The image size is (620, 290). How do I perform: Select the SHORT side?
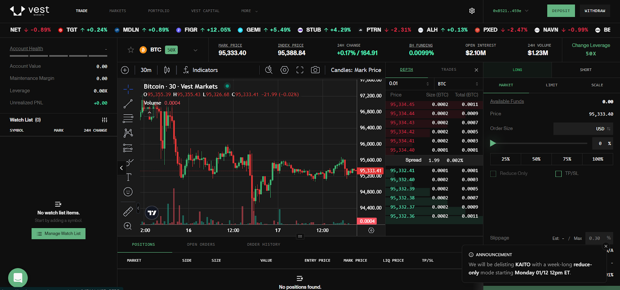coord(586,70)
